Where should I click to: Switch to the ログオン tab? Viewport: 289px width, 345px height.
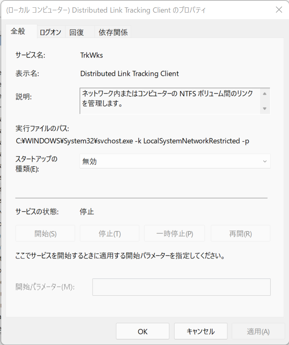[x=51, y=32]
